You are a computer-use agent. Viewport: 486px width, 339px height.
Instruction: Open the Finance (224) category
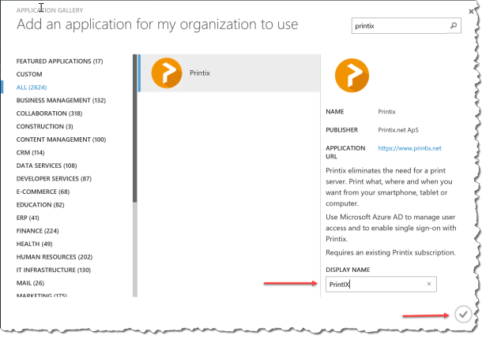tap(39, 230)
